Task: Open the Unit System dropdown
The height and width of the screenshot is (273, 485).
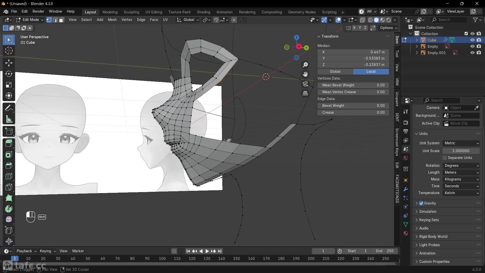Action: [x=461, y=143]
